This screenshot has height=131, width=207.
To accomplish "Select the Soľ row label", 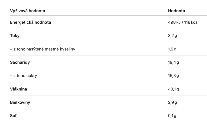I will click(13, 116).
